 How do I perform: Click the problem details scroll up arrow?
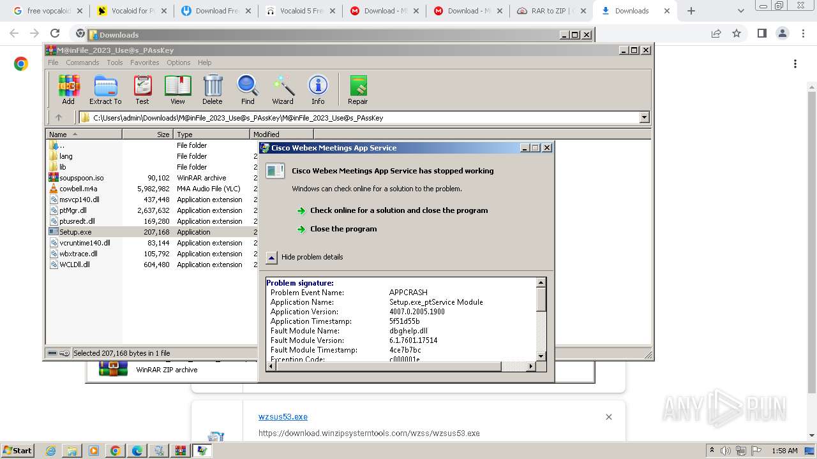coord(541,282)
